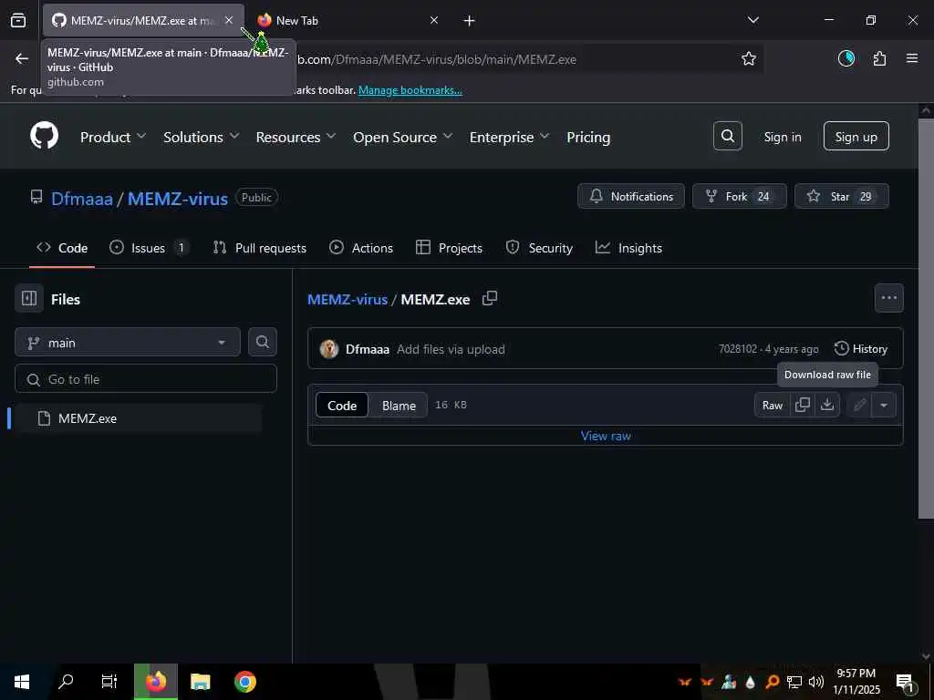Click Firefox View icon at top left

(x=18, y=21)
